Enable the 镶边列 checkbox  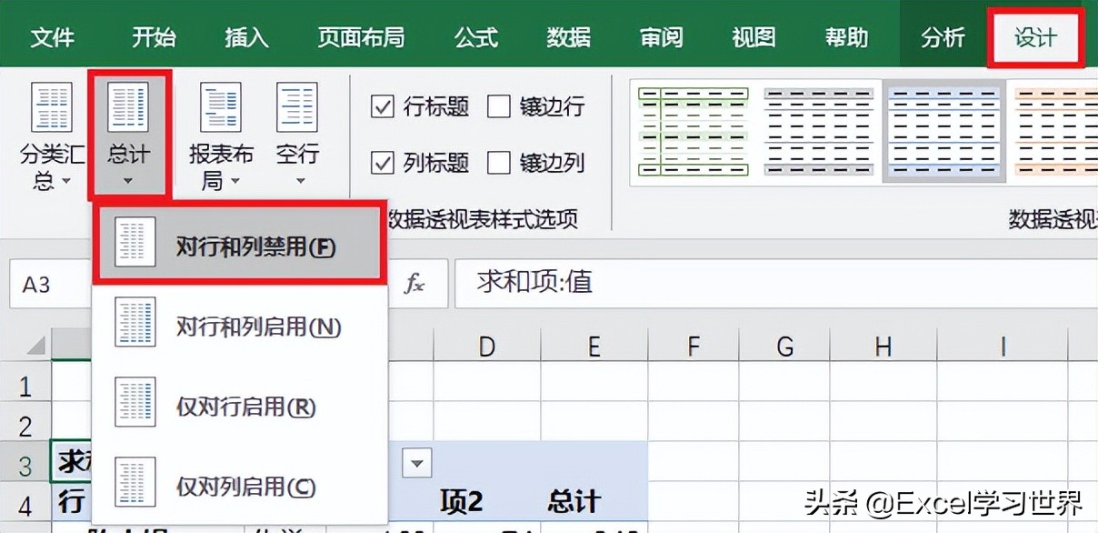(x=499, y=163)
